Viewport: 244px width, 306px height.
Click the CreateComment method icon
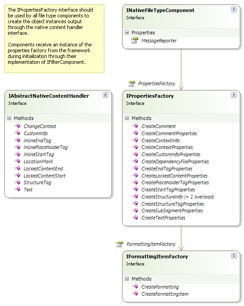pos(135,126)
